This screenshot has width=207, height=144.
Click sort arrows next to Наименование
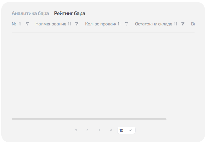coord(70,24)
